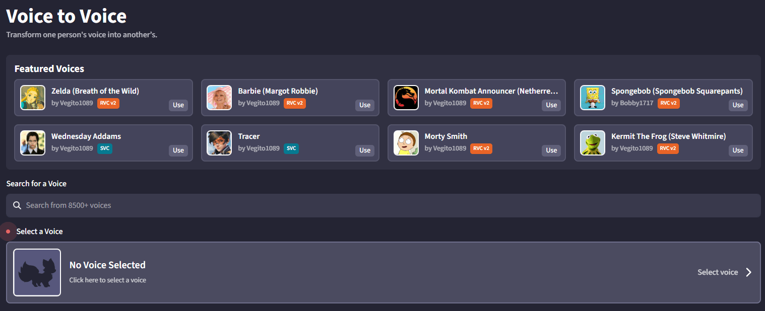Click the 'Kermit The Frog (Steve Whitmire)' title
The height and width of the screenshot is (311, 765).
coord(669,136)
